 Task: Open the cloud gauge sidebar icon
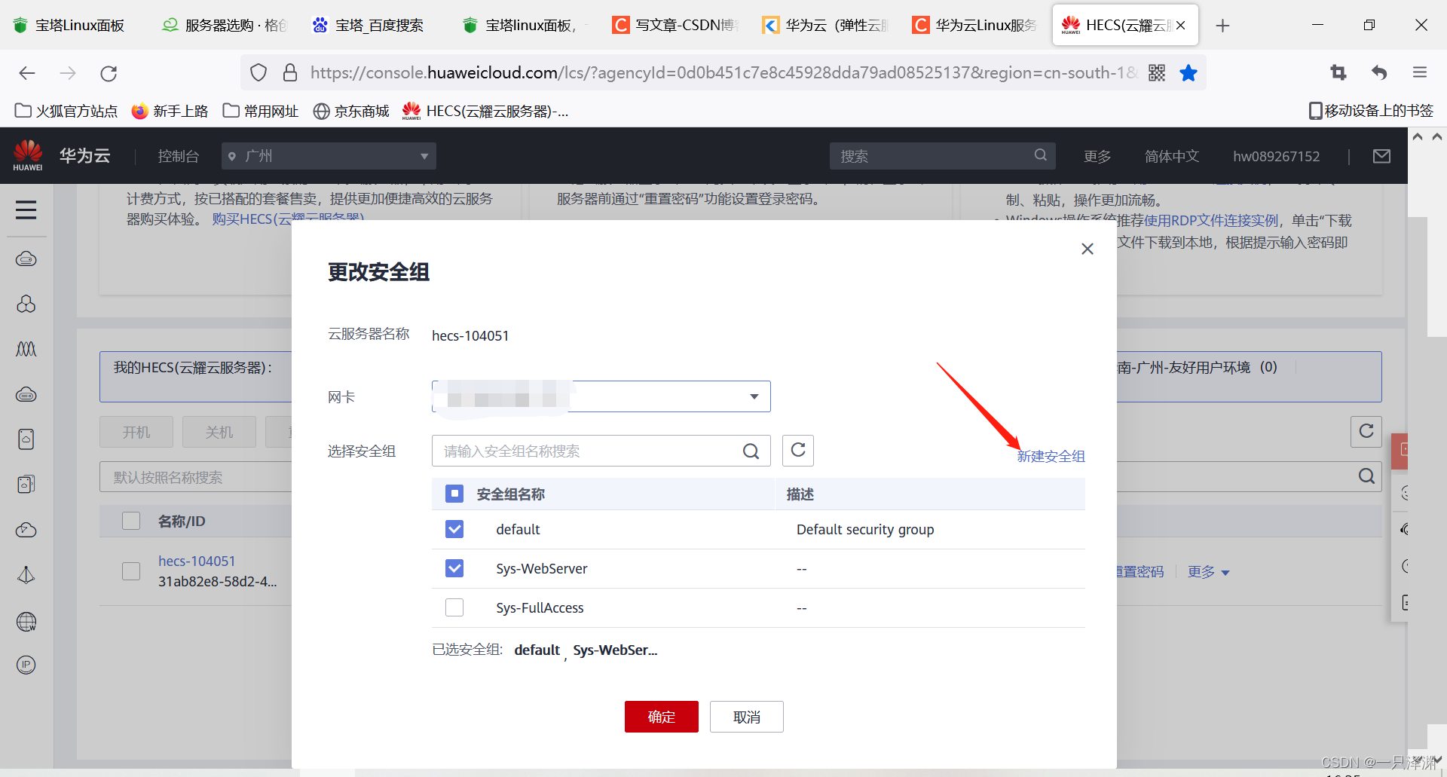click(x=26, y=530)
